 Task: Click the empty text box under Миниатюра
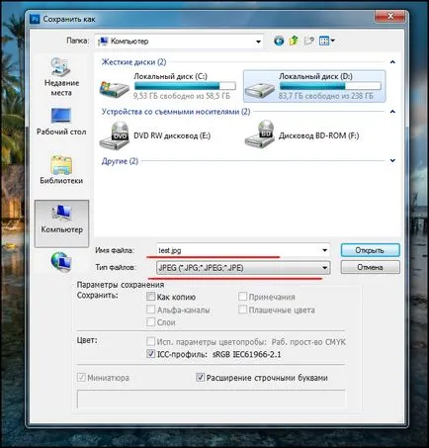[x=212, y=400]
